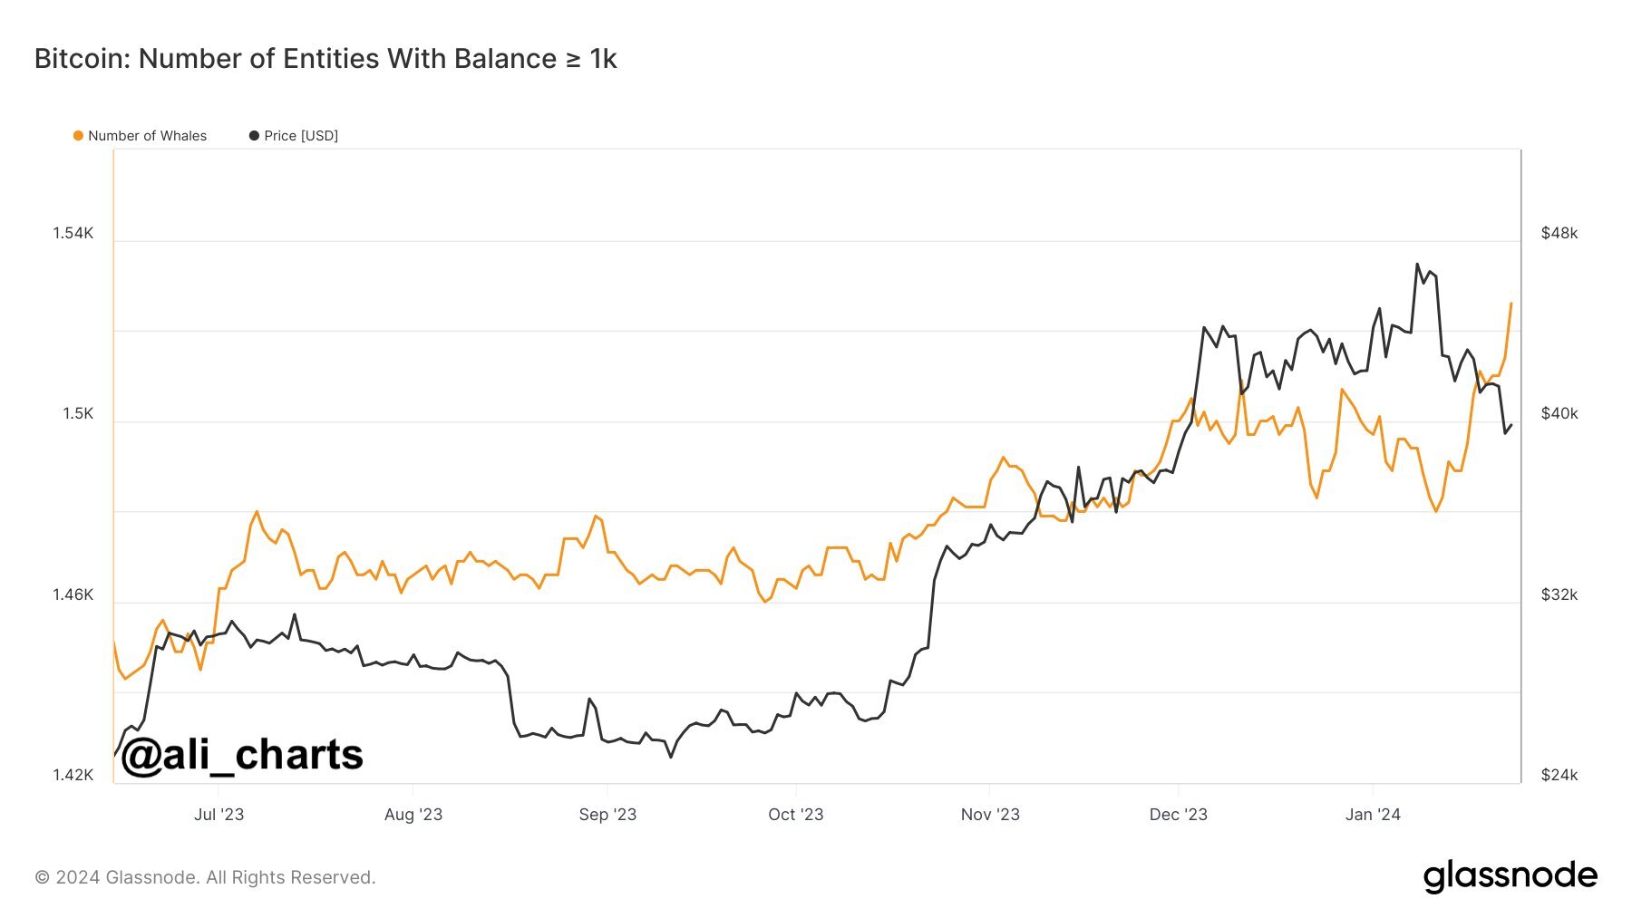This screenshot has width=1632, height=918.
Task: Select the $32k price axis label
Action: (1559, 594)
